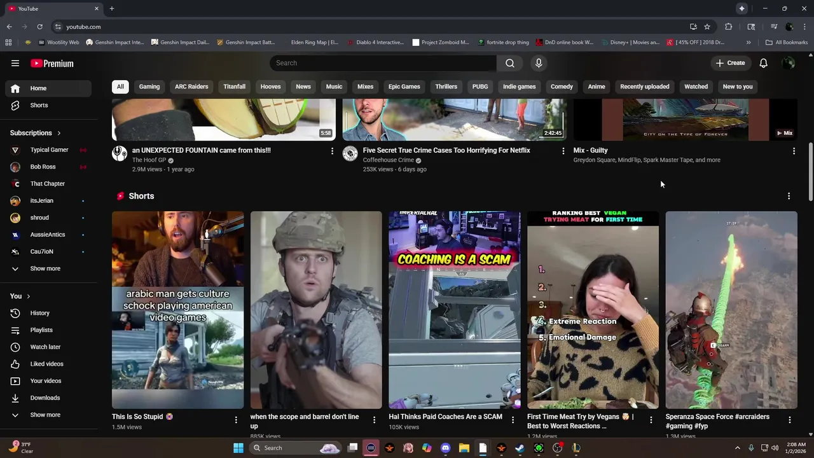Image resolution: width=814 pixels, height=458 pixels.
Task: Open options for Speranza Space Force short
Action: pos(789,420)
